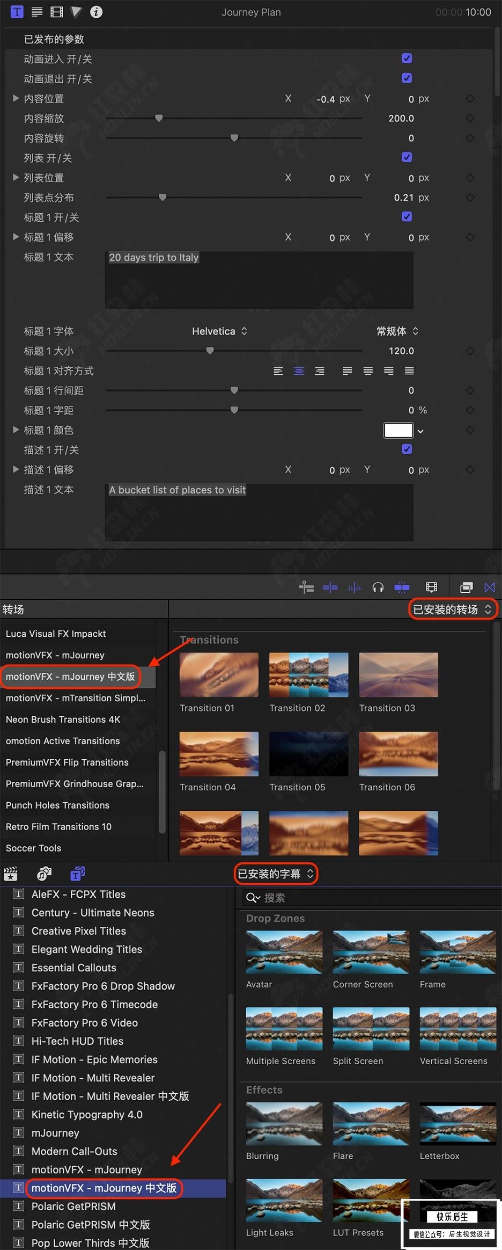Click the white 标题 1 颜色 swatch
This screenshot has width=502, height=1250.
[398, 431]
